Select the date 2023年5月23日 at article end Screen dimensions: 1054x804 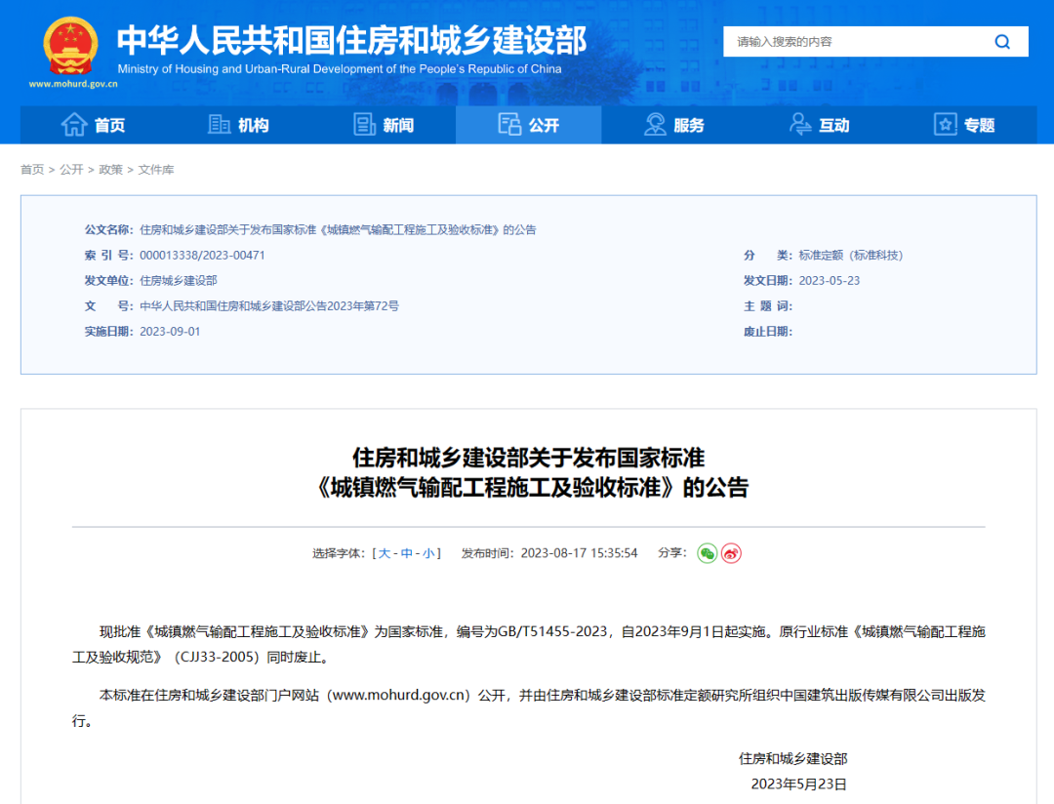[798, 784]
